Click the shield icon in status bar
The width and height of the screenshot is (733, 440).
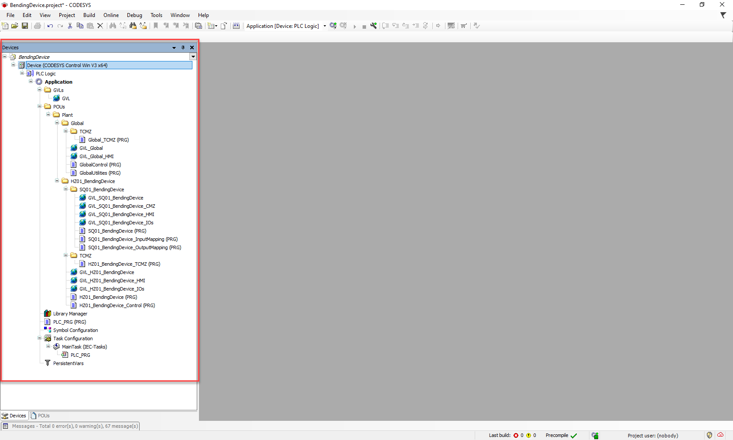click(709, 435)
